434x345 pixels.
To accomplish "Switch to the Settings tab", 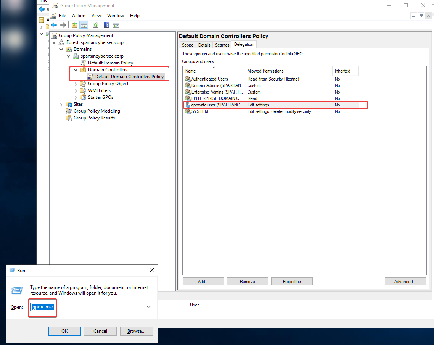I will pyautogui.click(x=222, y=45).
